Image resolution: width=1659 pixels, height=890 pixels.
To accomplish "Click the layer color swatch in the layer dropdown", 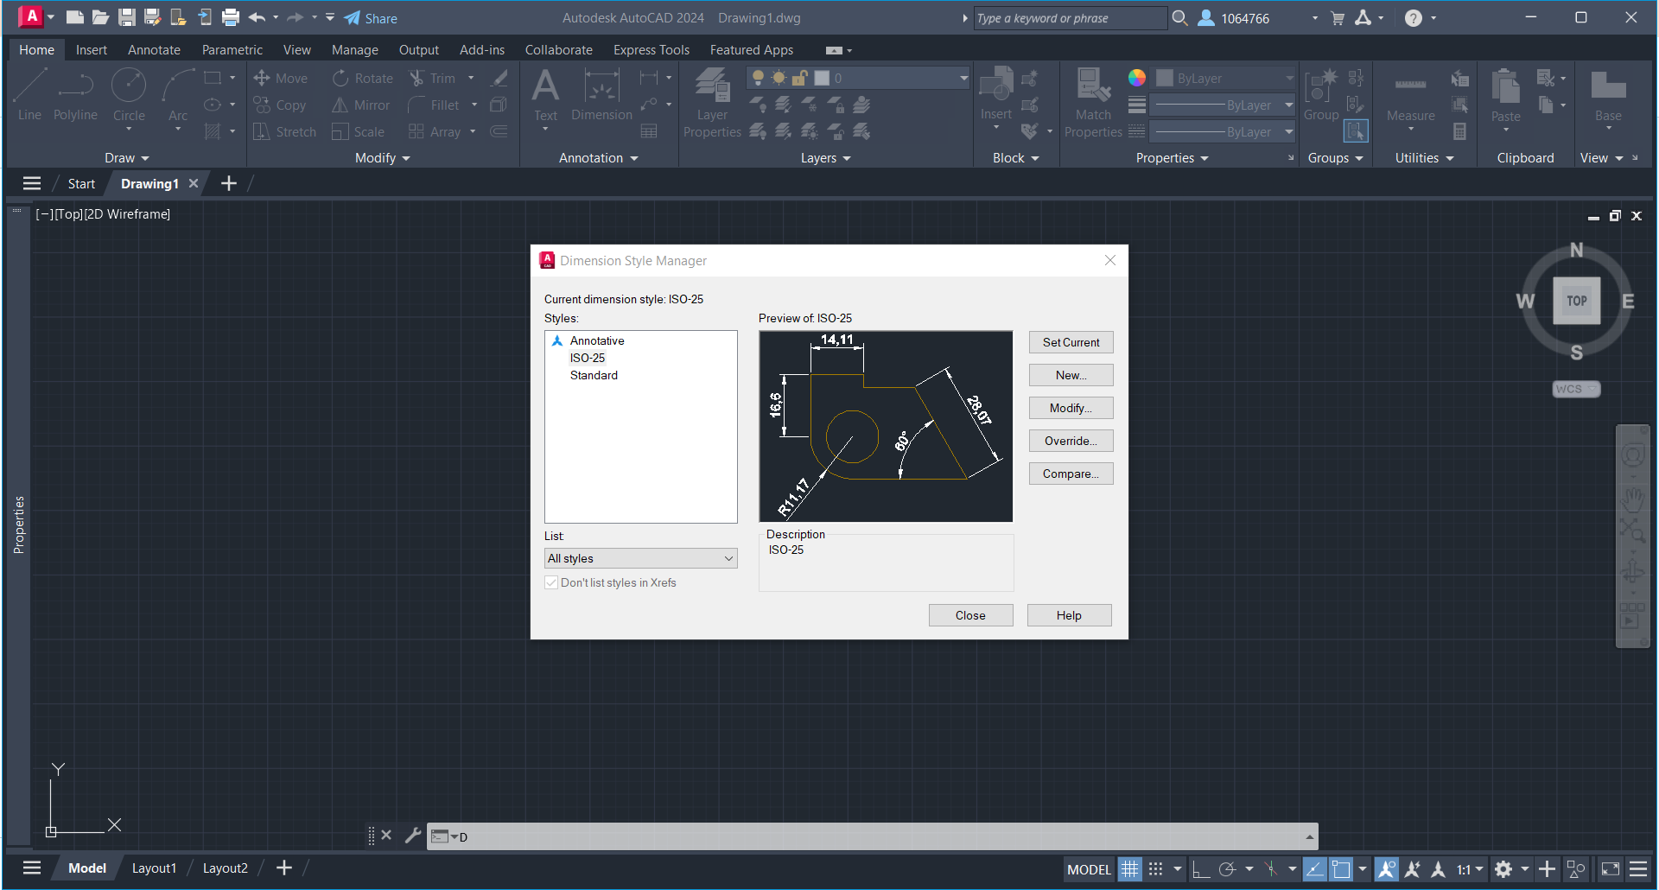I will coord(822,79).
